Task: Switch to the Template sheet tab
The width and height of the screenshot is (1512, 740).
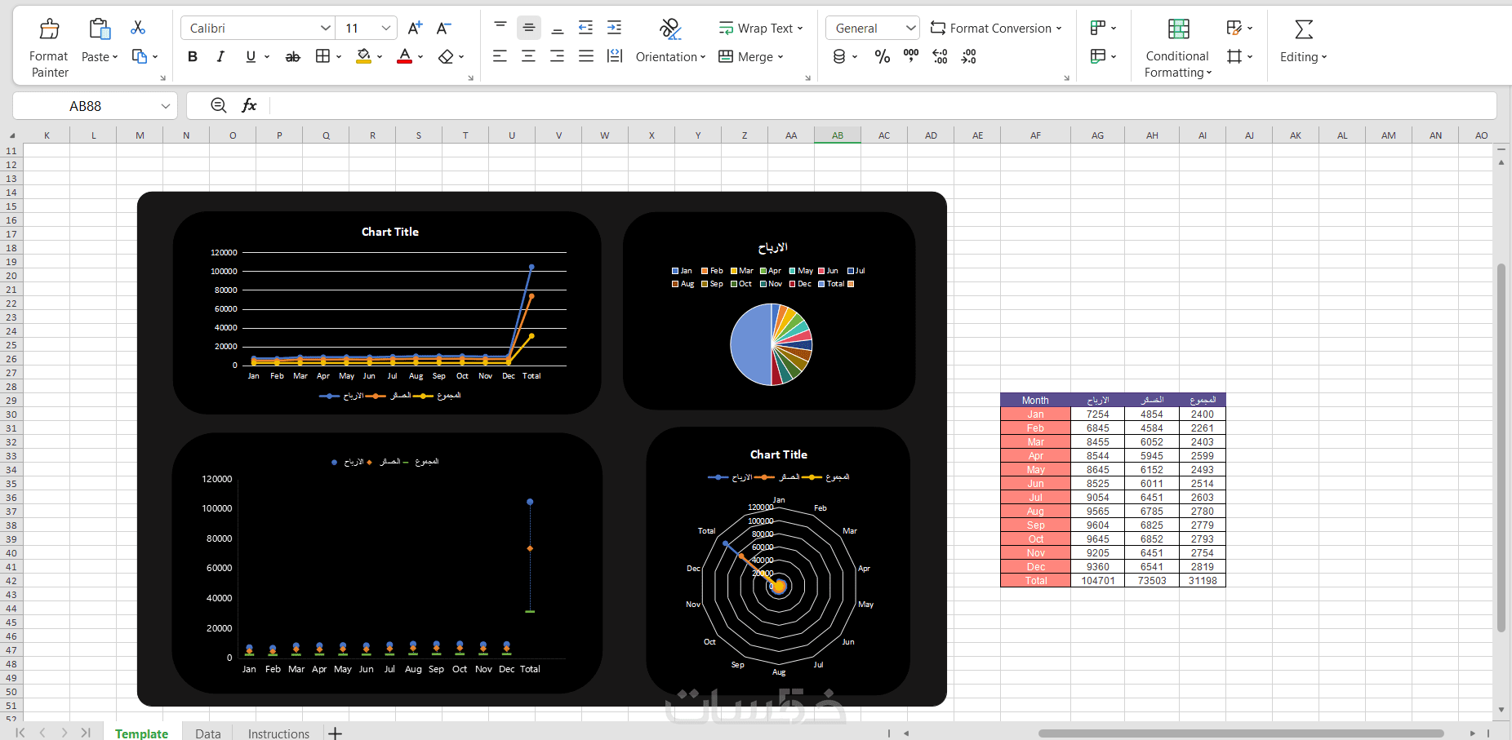Action: 142,733
